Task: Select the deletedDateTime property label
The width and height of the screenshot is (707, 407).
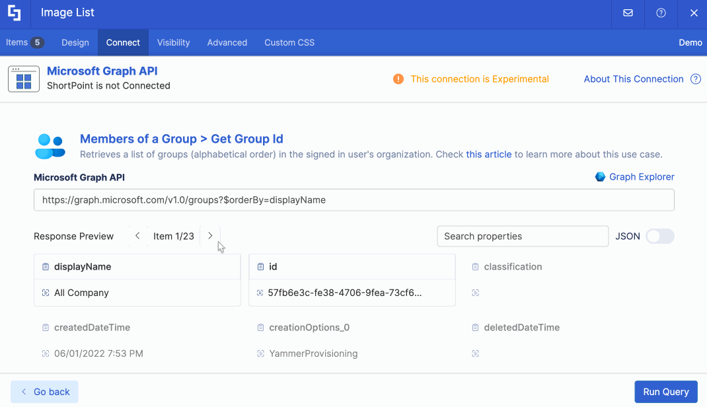Action: click(522, 328)
